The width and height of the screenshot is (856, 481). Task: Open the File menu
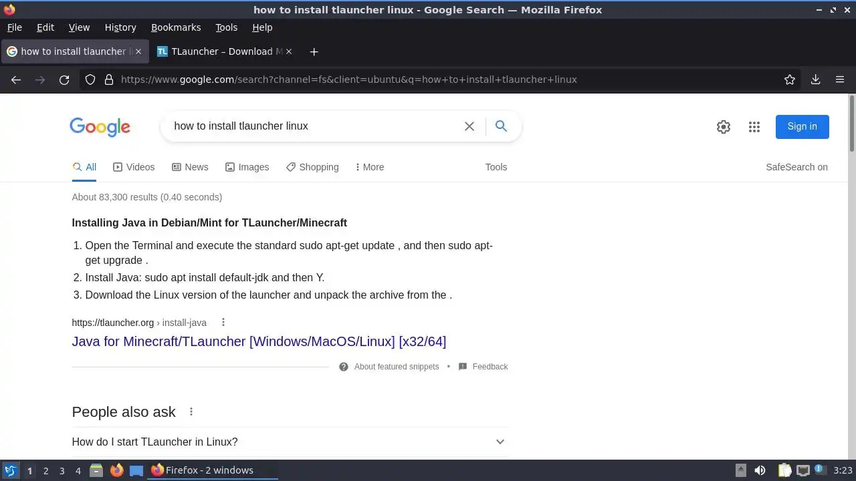[x=14, y=27]
